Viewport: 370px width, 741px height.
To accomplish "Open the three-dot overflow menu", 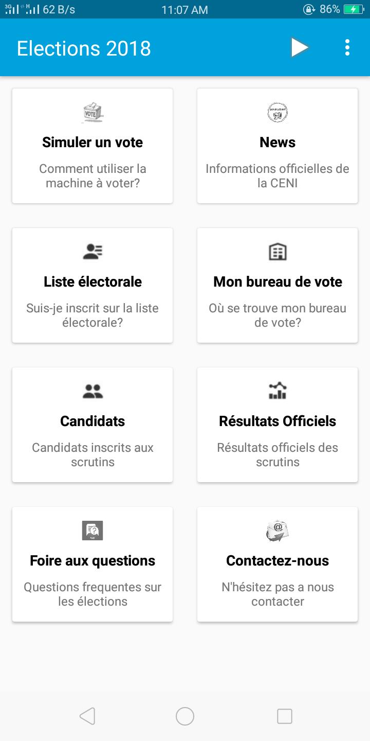I will 347,48.
